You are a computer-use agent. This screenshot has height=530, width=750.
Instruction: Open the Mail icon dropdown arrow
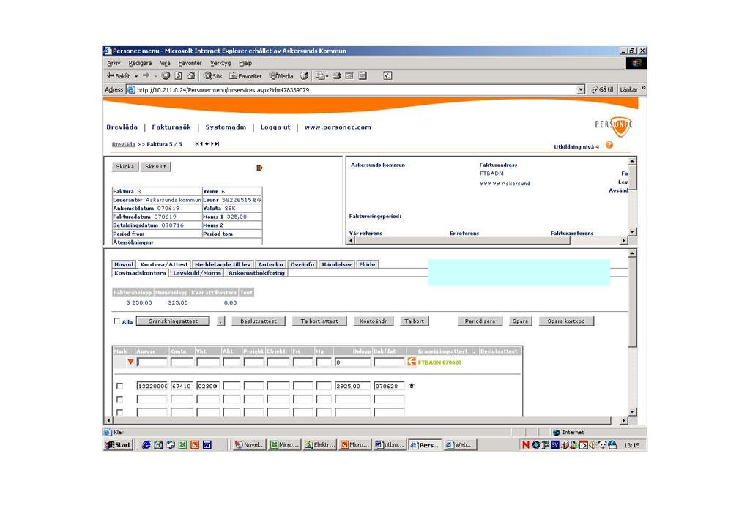coord(327,76)
